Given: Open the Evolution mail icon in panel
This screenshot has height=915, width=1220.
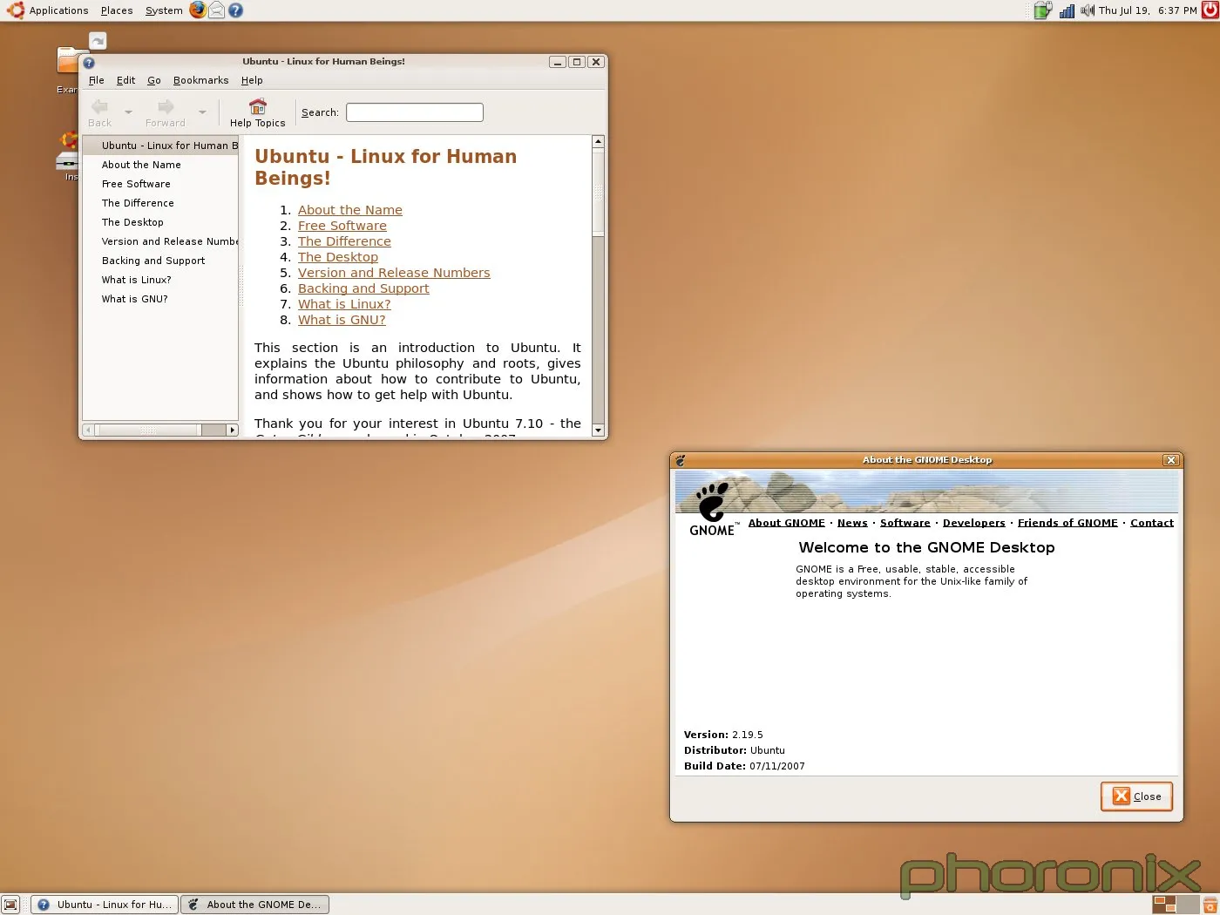Looking at the screenshot, I should tap(216, 10).
